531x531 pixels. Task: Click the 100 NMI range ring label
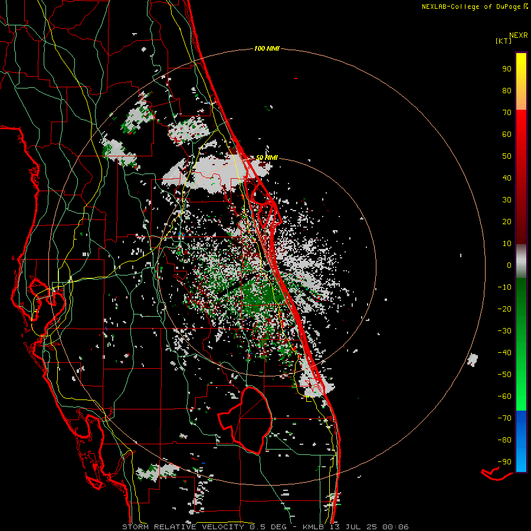tap(267, 49)
